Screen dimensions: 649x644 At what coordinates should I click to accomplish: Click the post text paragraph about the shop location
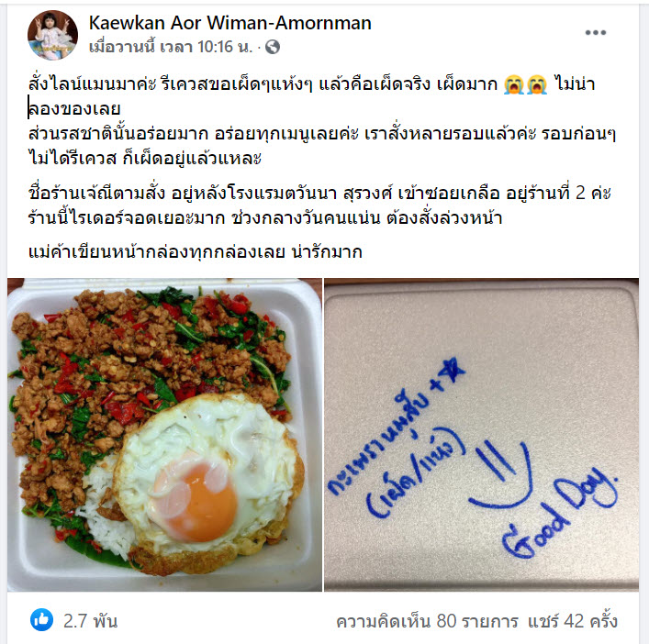pyautogui.click(x=319, y=205)
